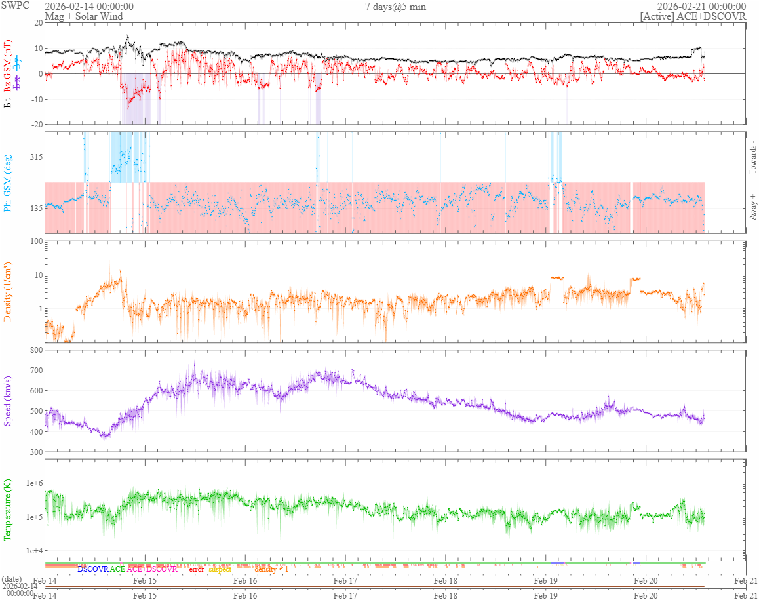Toggle the red Bz GSM (nT) series label
759x600 pixels.
[x=7, y=66]
